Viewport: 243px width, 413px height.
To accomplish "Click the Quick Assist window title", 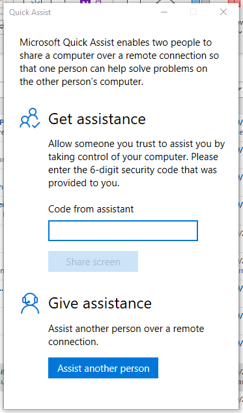I will point(30,12).
